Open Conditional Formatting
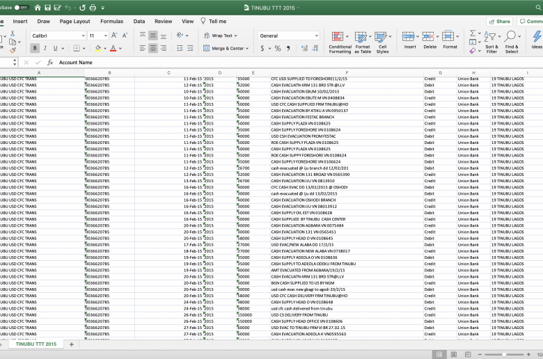 coord(340,42)
